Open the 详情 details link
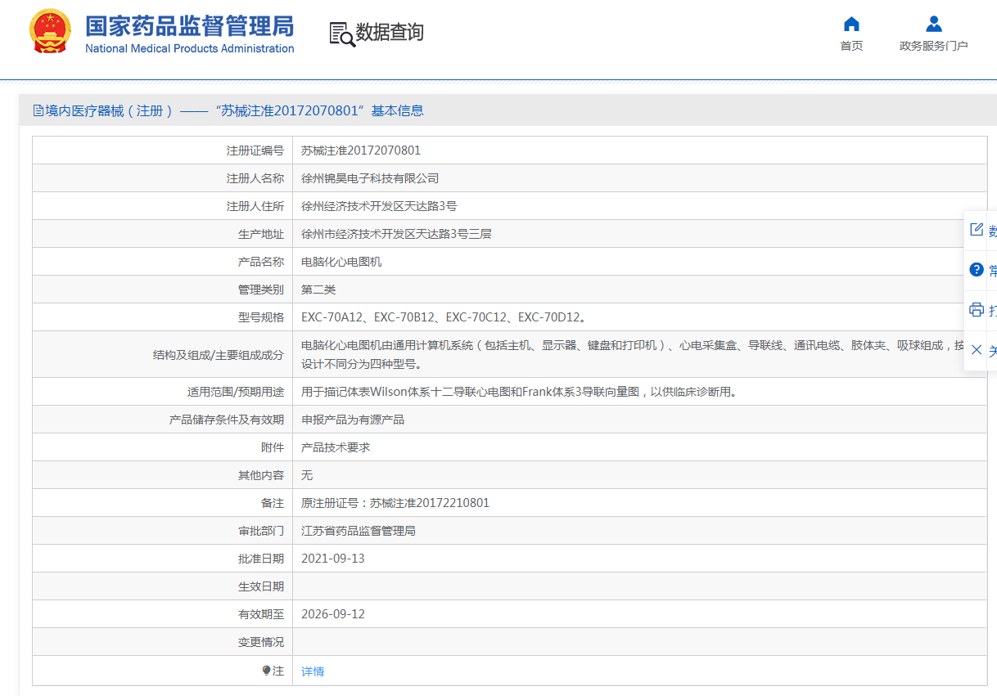Image resolution: width=997 pixels, height=696 pixels. (x=313, y=671)
